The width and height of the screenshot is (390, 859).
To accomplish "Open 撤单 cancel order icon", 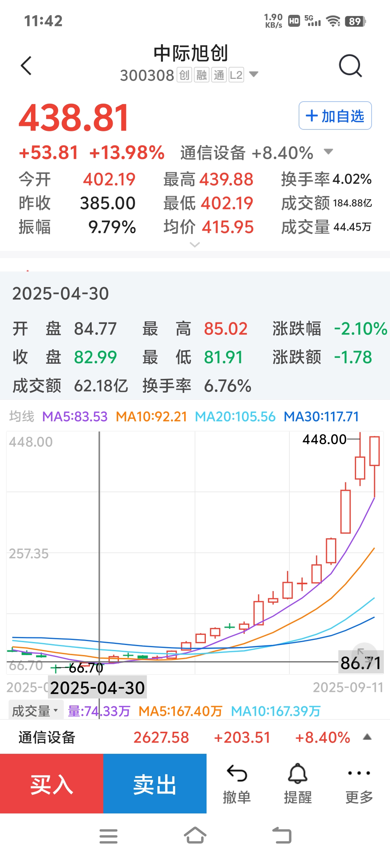I will 237,784.
